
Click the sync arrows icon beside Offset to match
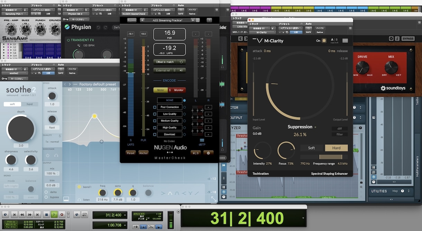(x=181, y=62)
